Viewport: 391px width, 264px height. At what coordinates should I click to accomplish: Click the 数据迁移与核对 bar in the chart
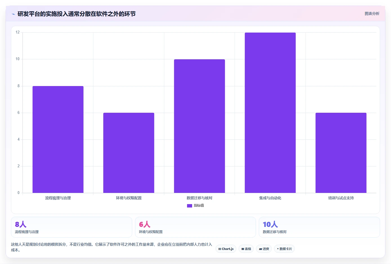click(199, 126)
